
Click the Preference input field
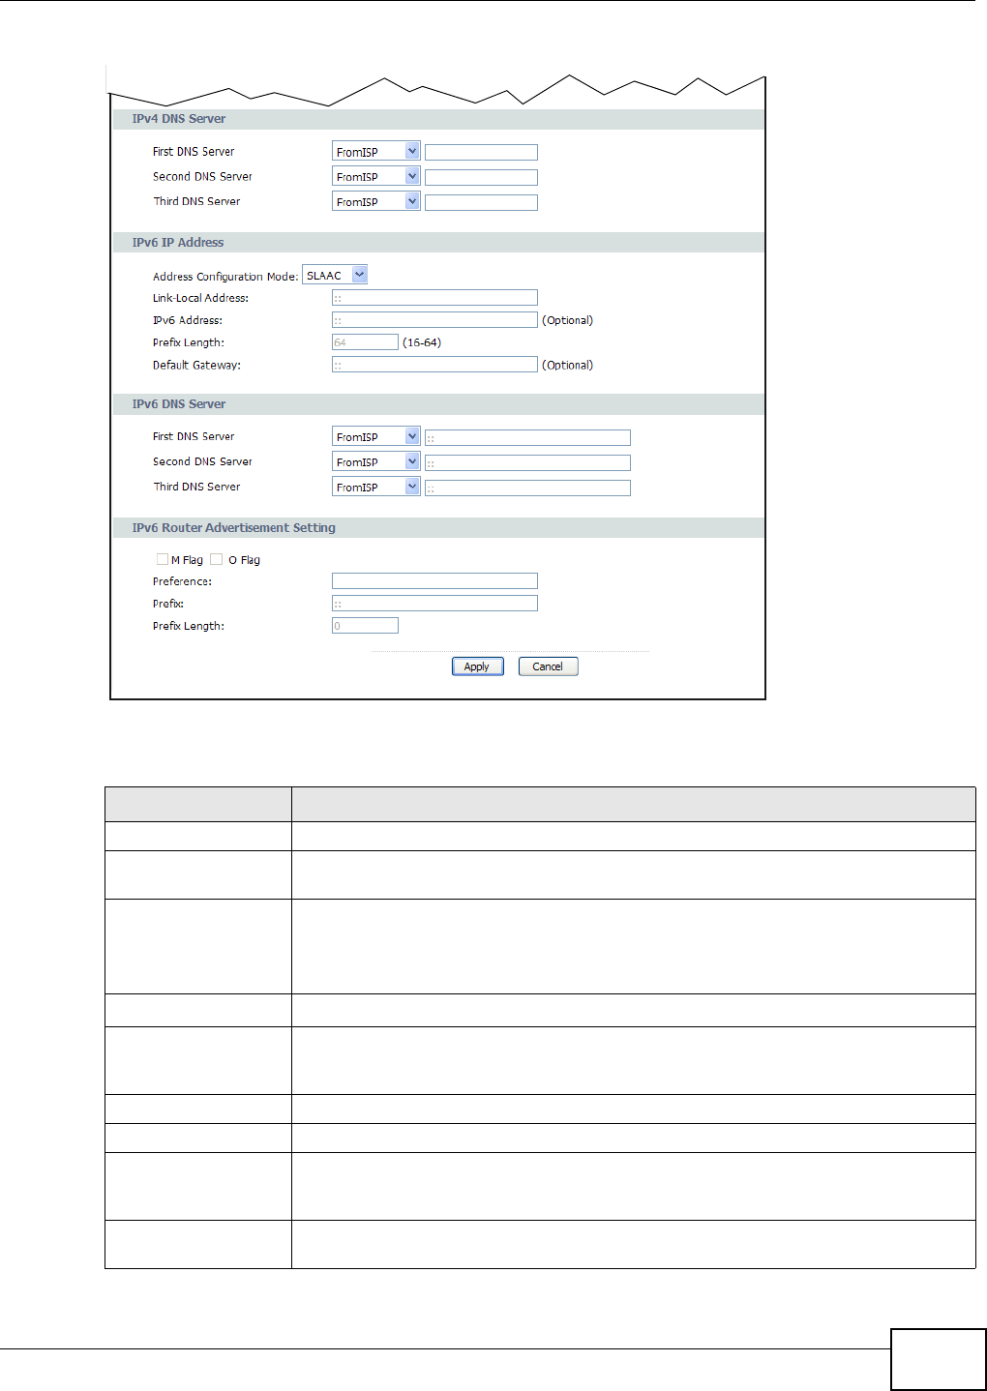(x=434, y=581)
